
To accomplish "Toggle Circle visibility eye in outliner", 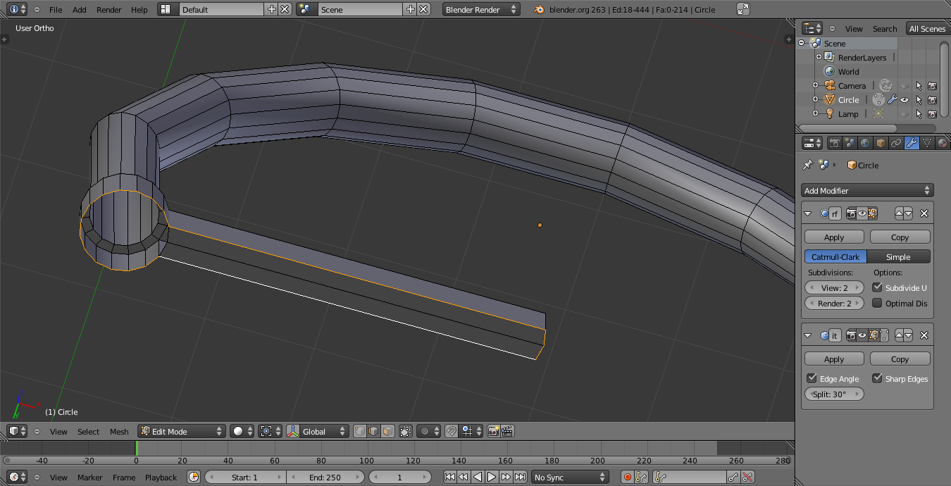I will click(x=905, y=99).
